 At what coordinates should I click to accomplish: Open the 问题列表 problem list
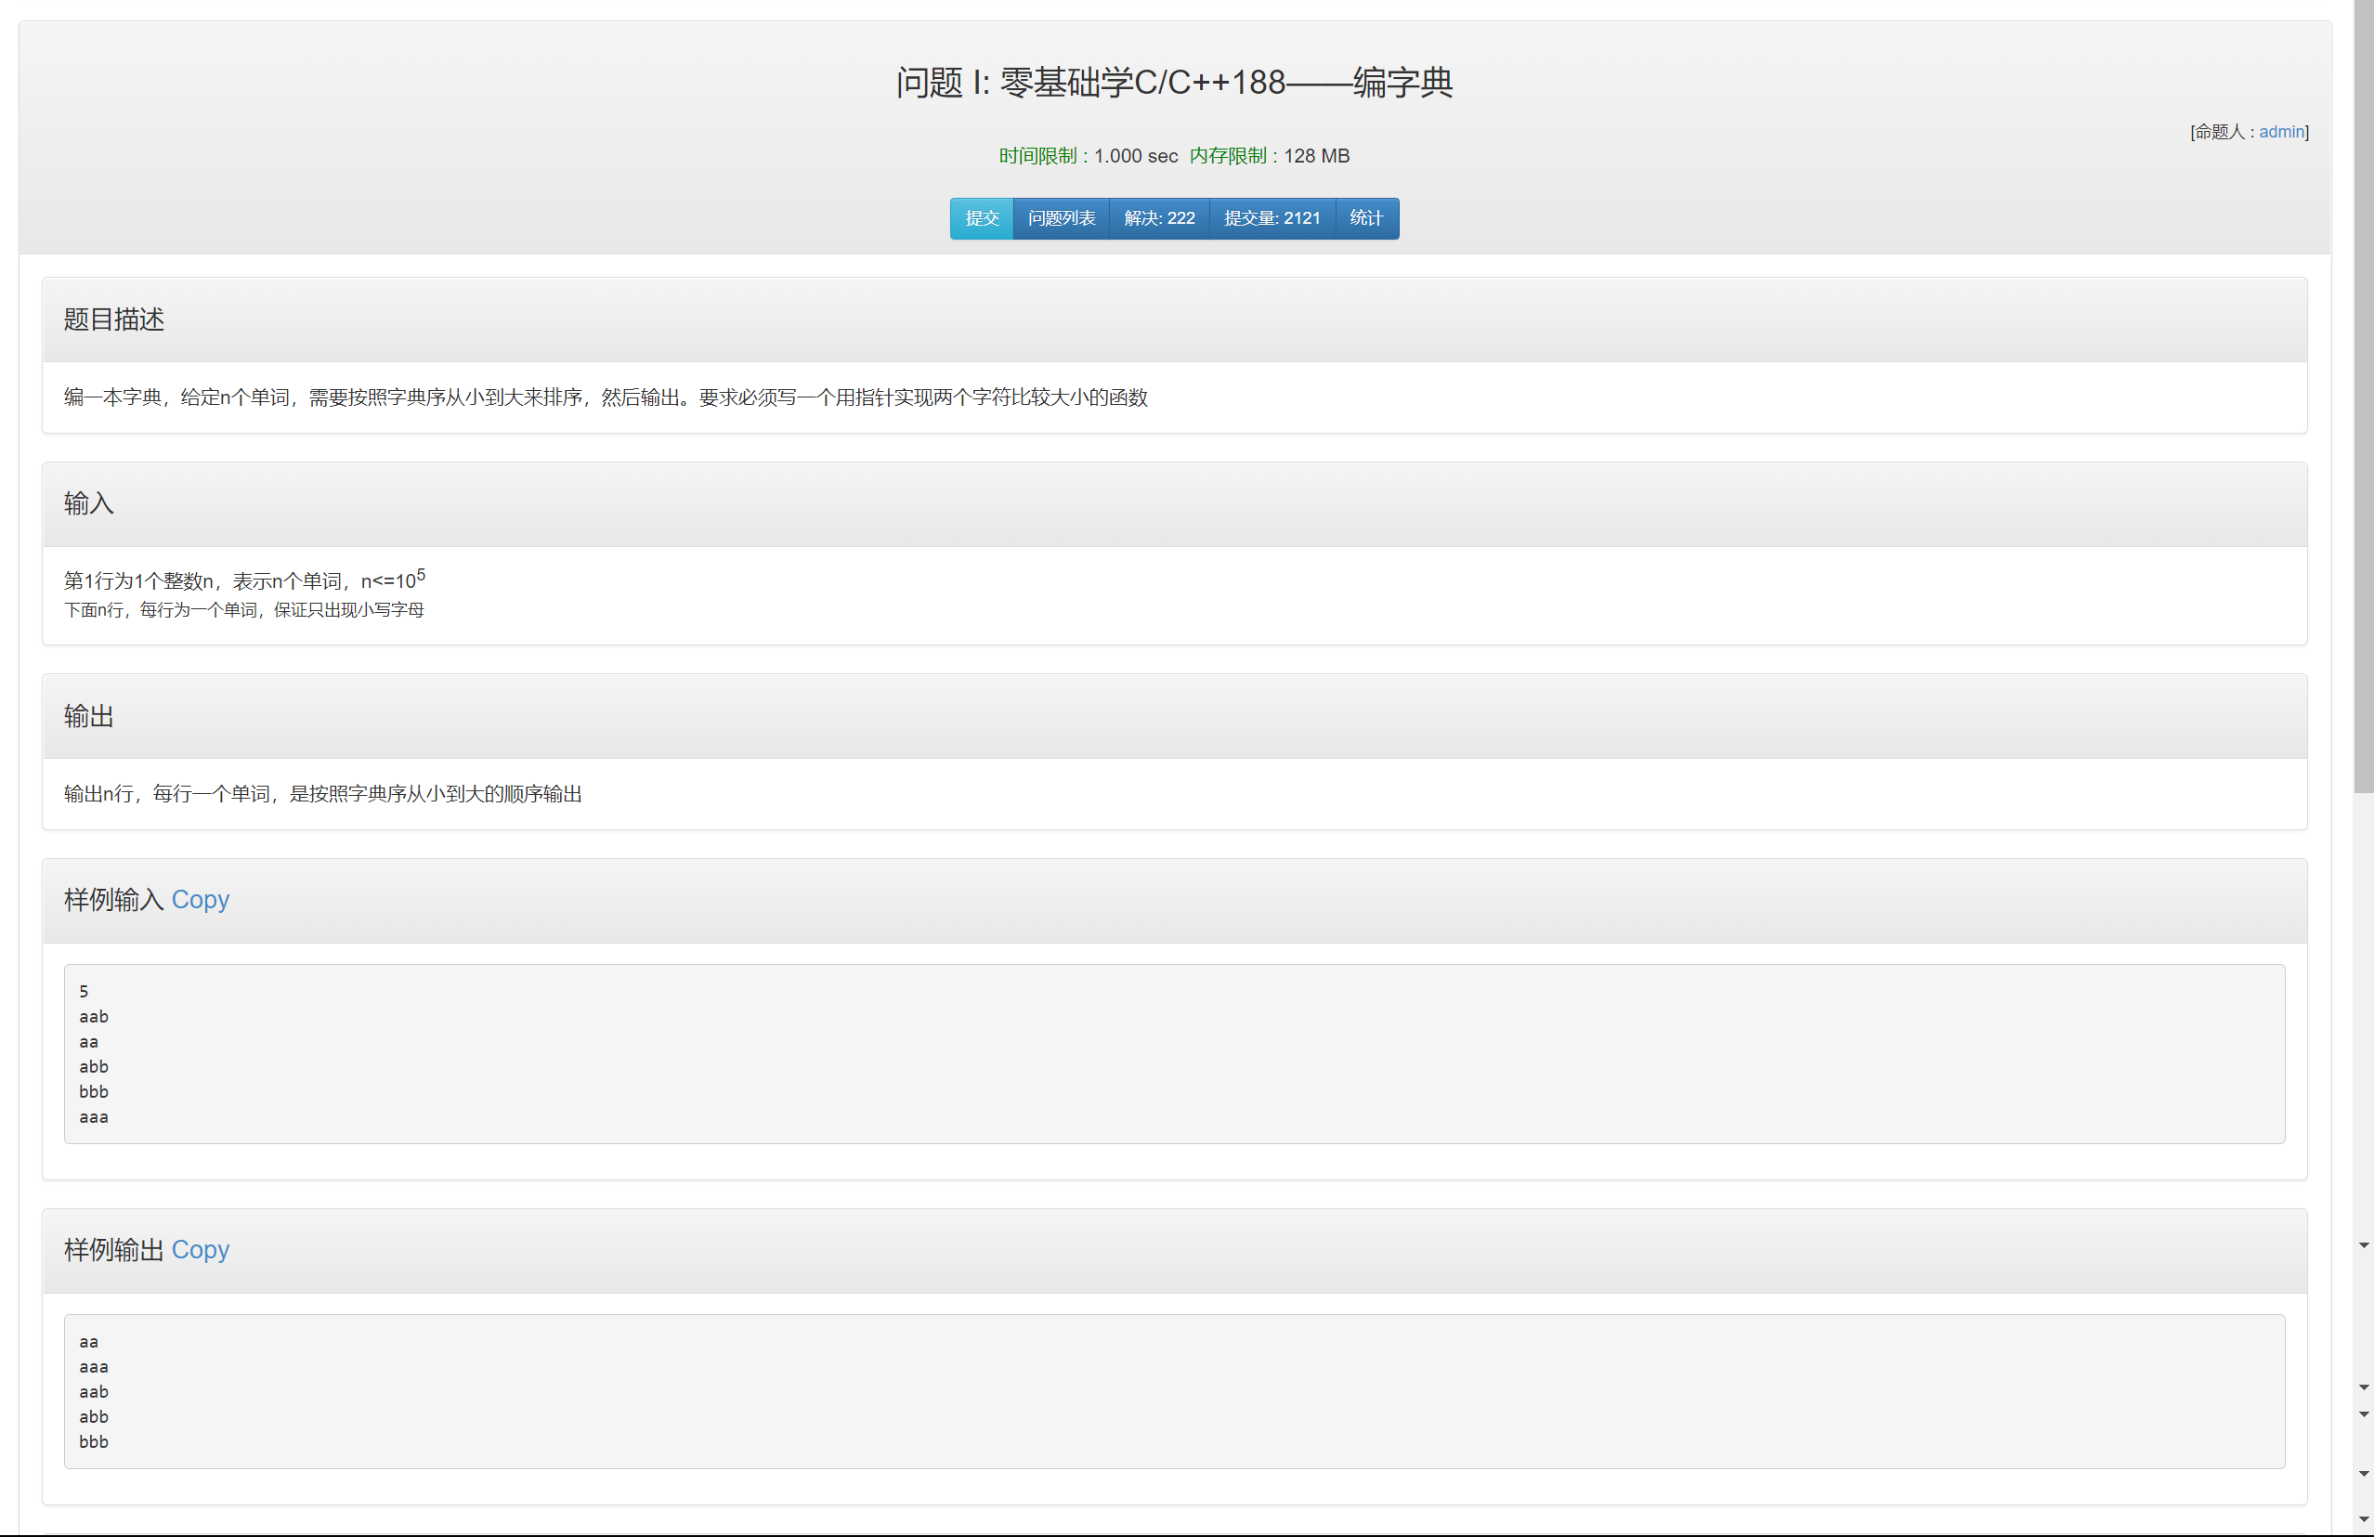(1061, 218)
